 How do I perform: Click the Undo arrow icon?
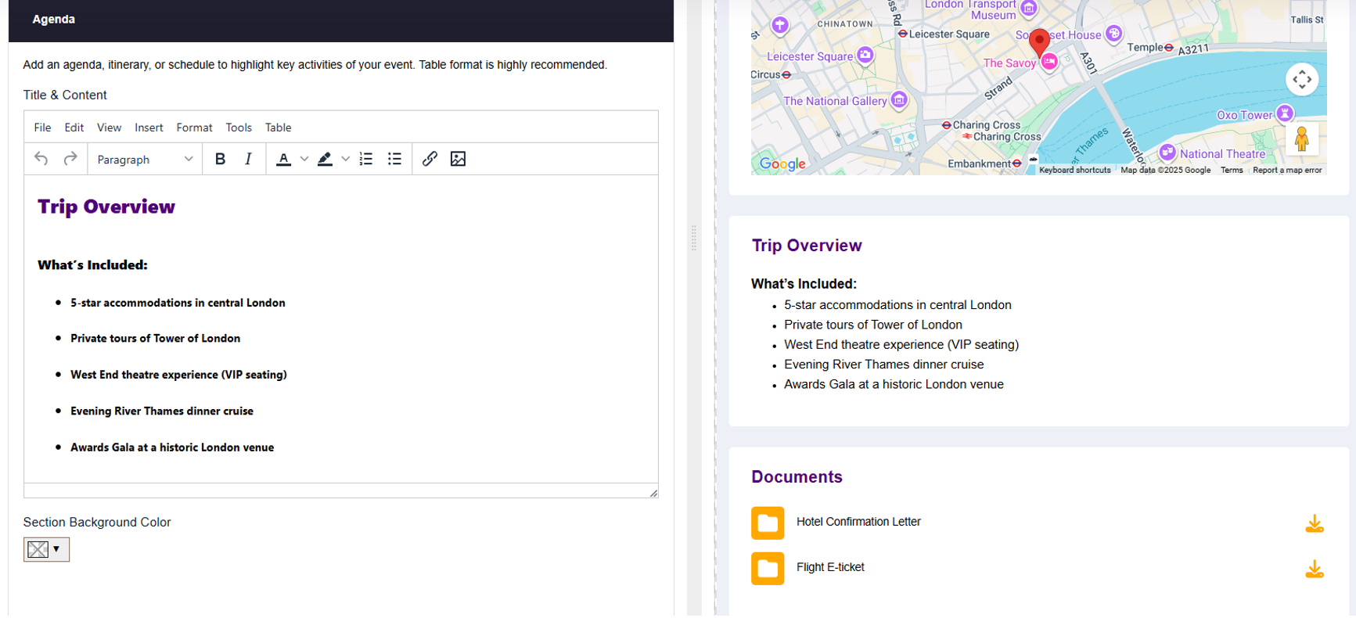point(41,159)
